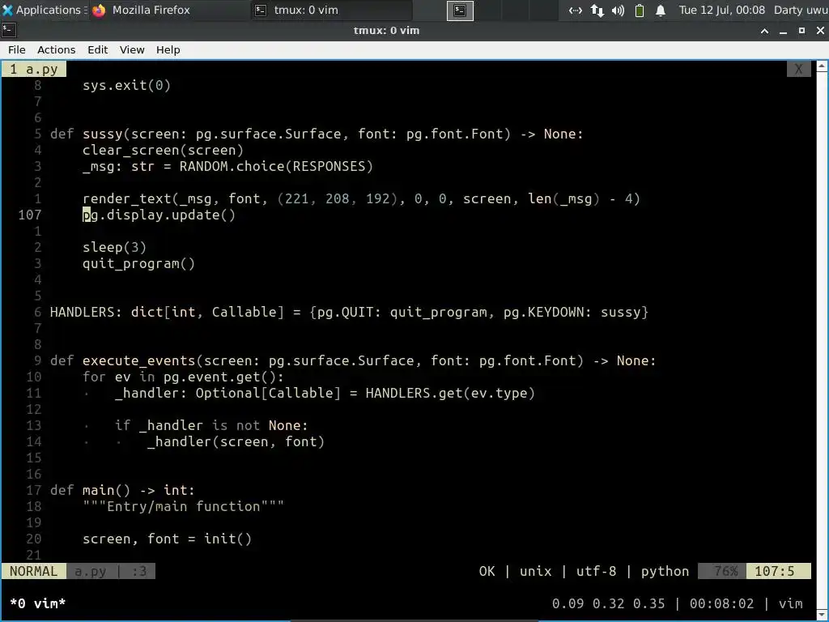829x622 pixels.
Task: Click the 'for ev in pg.event.get():' line
Action: tap(183, 377)
